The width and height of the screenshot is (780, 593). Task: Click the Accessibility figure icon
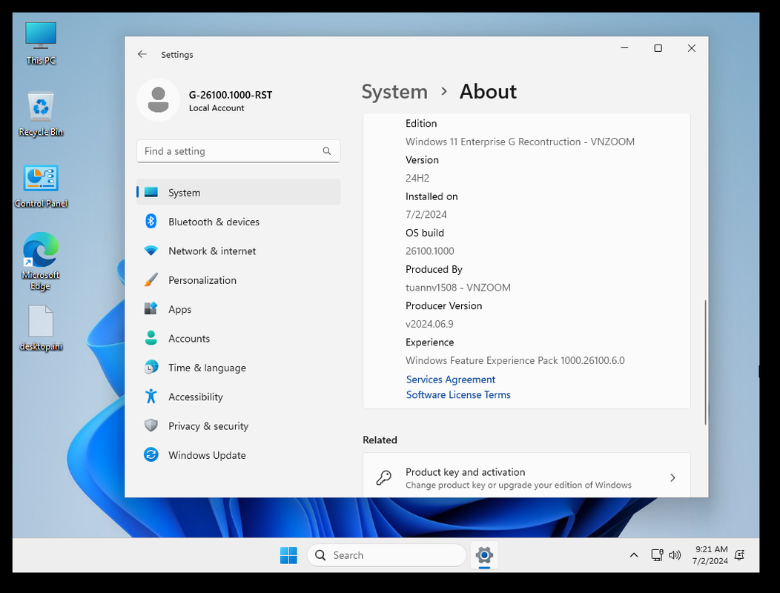pyautogui.click(x=151, y=397)
